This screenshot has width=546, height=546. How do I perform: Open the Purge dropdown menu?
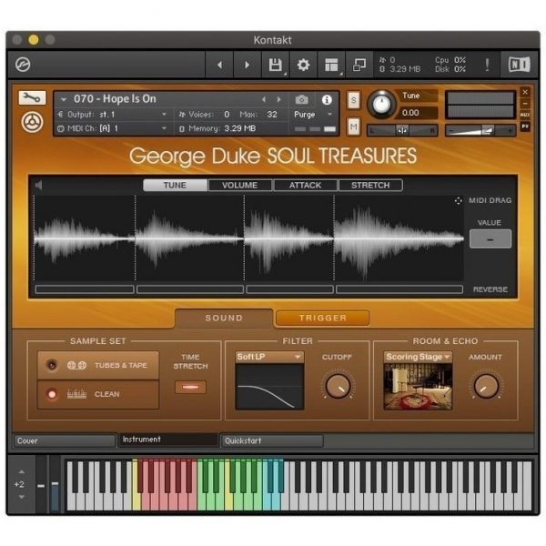[x=312, y=115]
